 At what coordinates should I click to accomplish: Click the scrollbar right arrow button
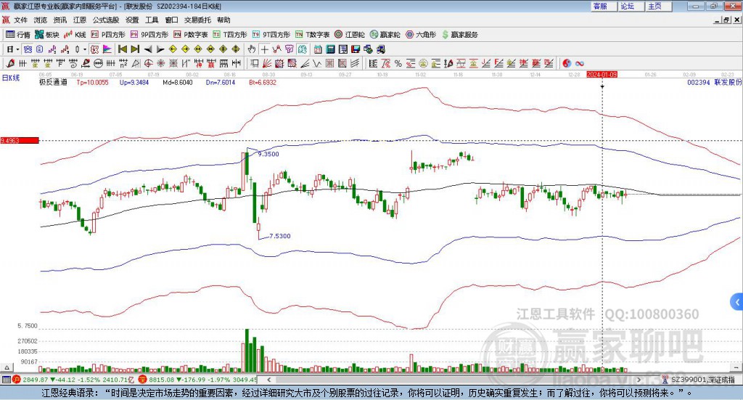pyautogui.click(x=639, y=380)
